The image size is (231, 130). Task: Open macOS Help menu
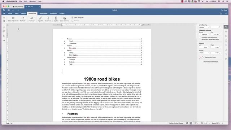pos(39,1)
